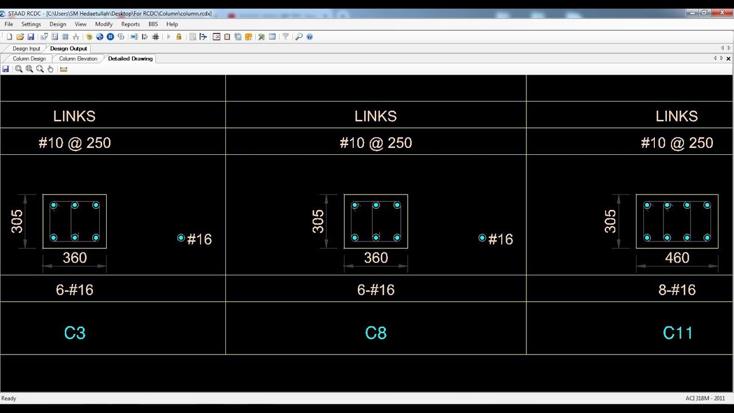This screenshot has width=734, height=413.
Task: Select the Pan hand tool
Action: point(50,69)
